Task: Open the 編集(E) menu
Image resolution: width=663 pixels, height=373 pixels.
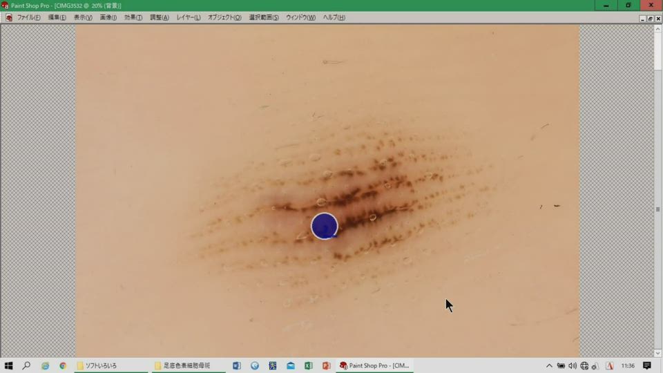Action: click(x=57, y=17)
